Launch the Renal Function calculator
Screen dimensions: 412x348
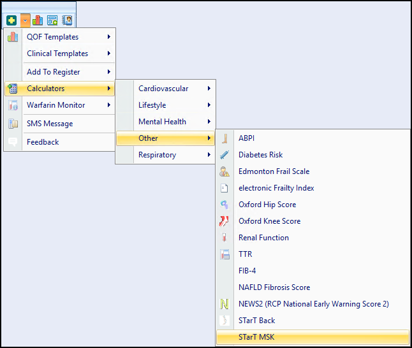tap(263, 238)
